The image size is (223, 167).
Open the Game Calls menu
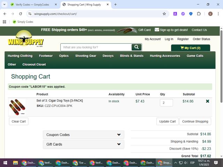[x=195, y=56]
